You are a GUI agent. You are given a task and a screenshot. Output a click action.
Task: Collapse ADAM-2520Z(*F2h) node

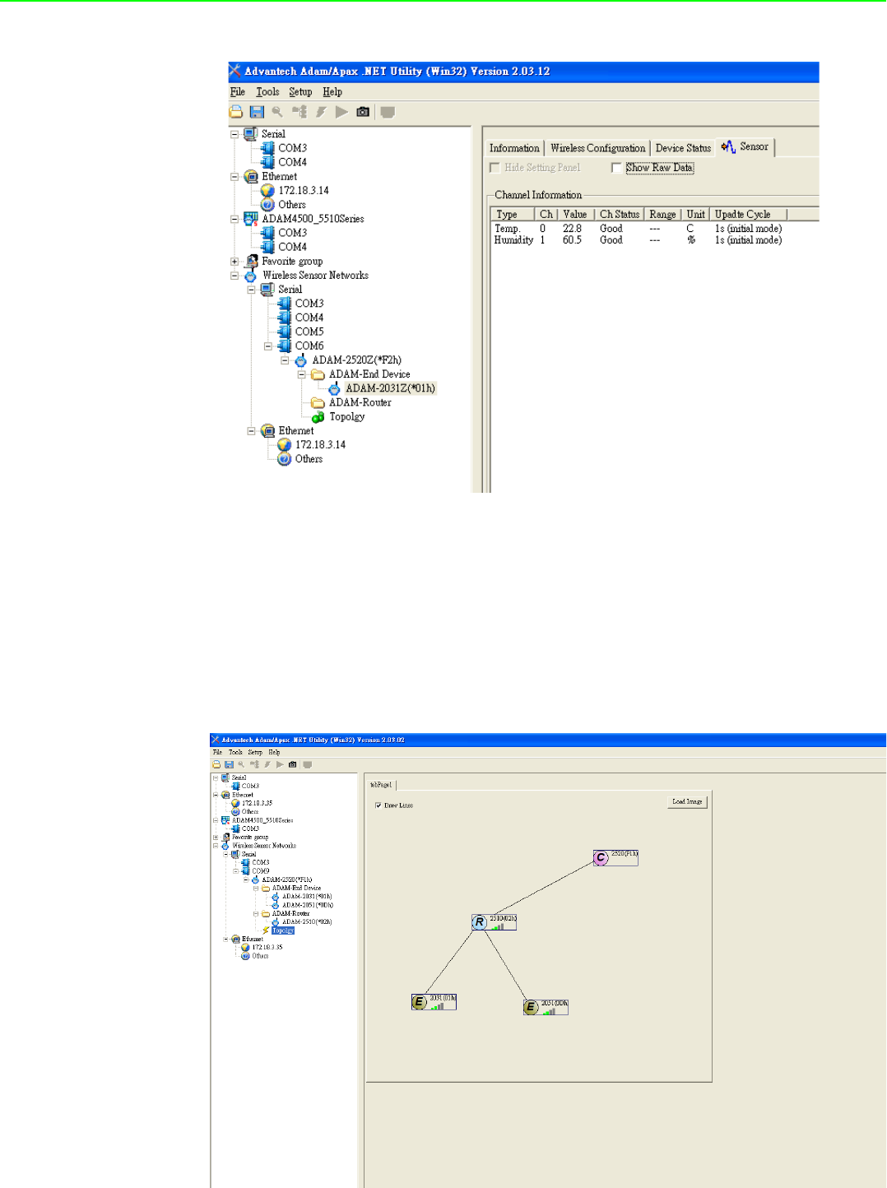coord(285,360)
